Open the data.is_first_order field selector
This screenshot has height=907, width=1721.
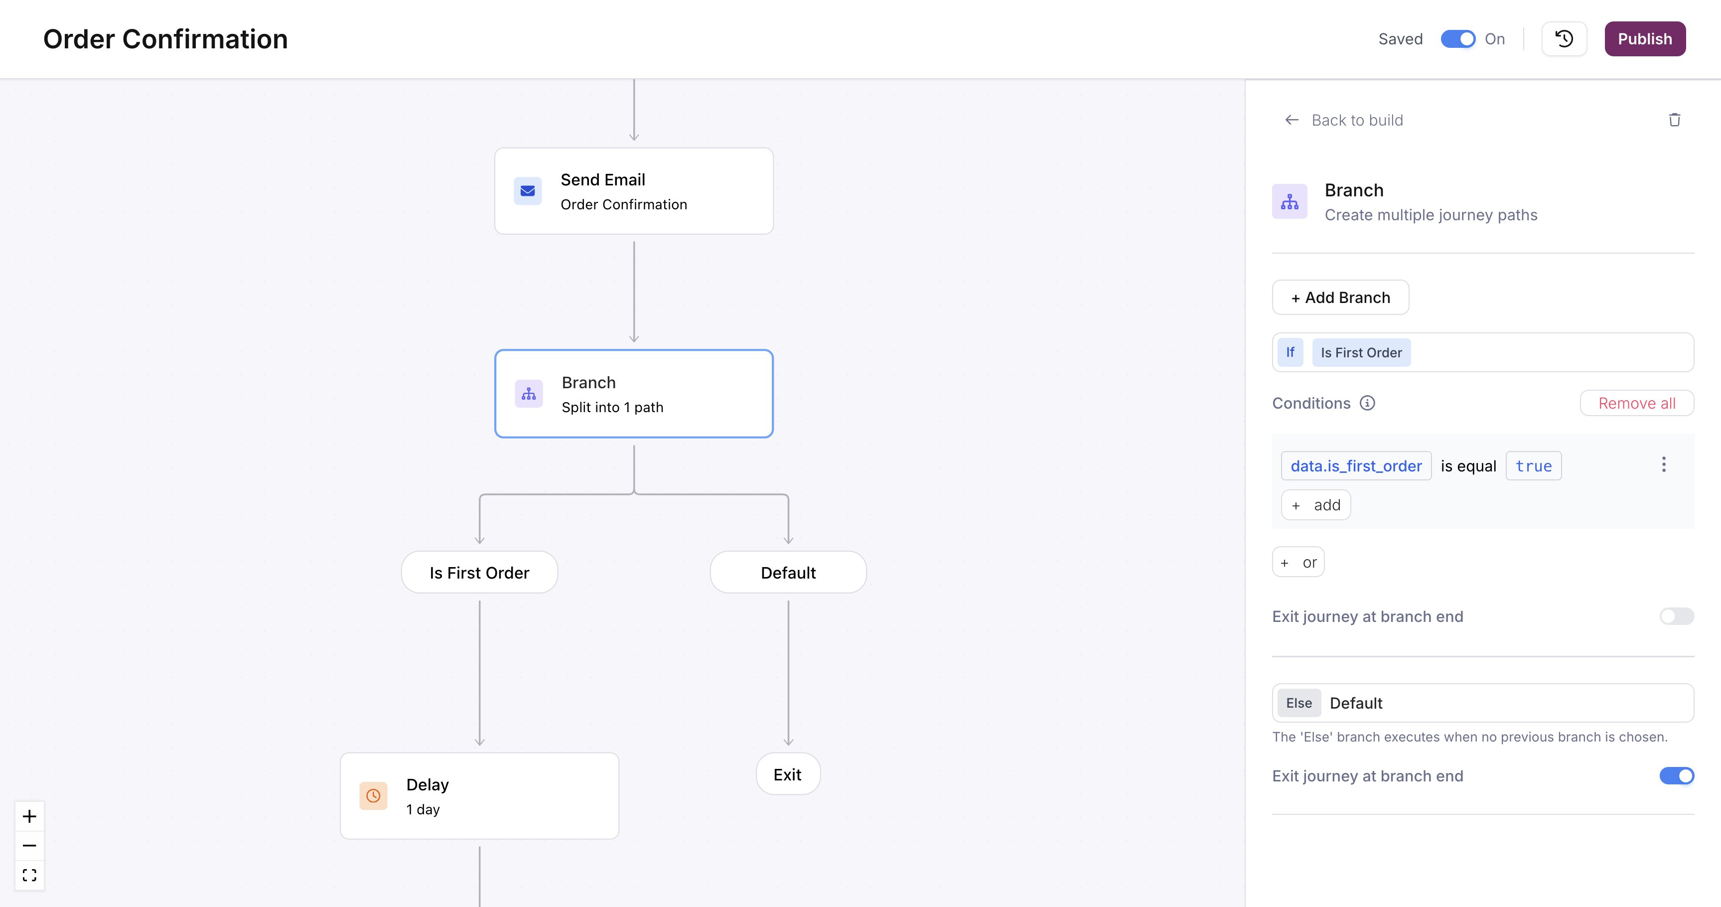click(1356, 466)
